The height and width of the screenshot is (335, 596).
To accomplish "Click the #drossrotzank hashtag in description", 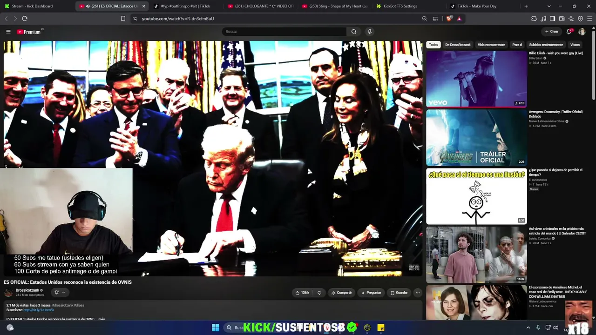I will [62, 305].
